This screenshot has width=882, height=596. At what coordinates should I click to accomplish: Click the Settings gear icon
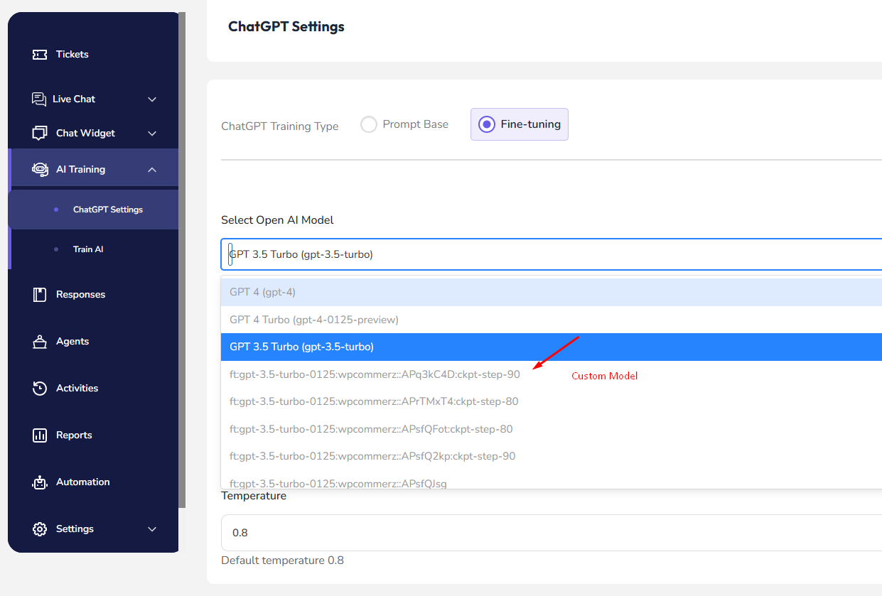[40, 529]
